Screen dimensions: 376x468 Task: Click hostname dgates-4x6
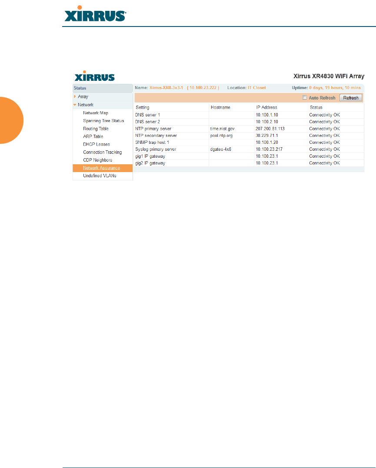220,149
